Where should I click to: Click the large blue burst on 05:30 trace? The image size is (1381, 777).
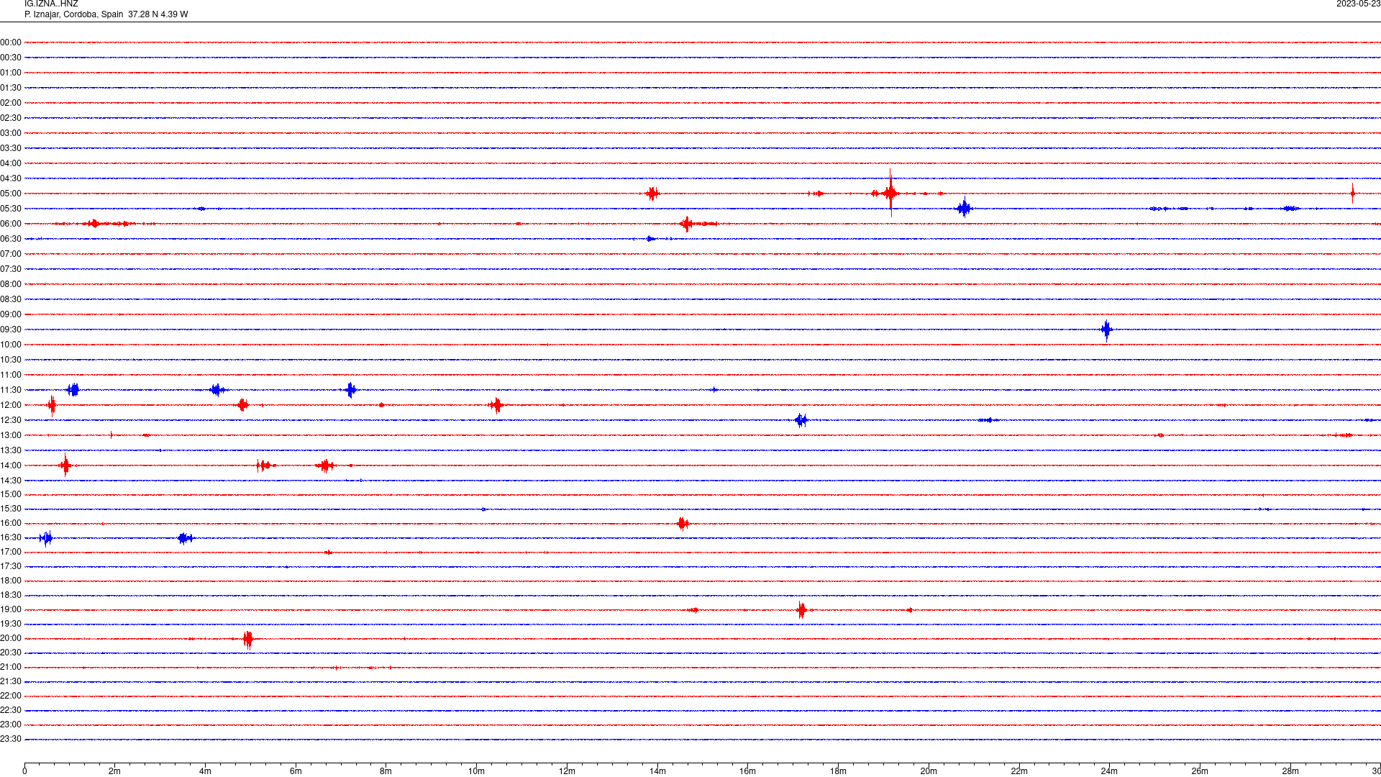pos(964,208)
